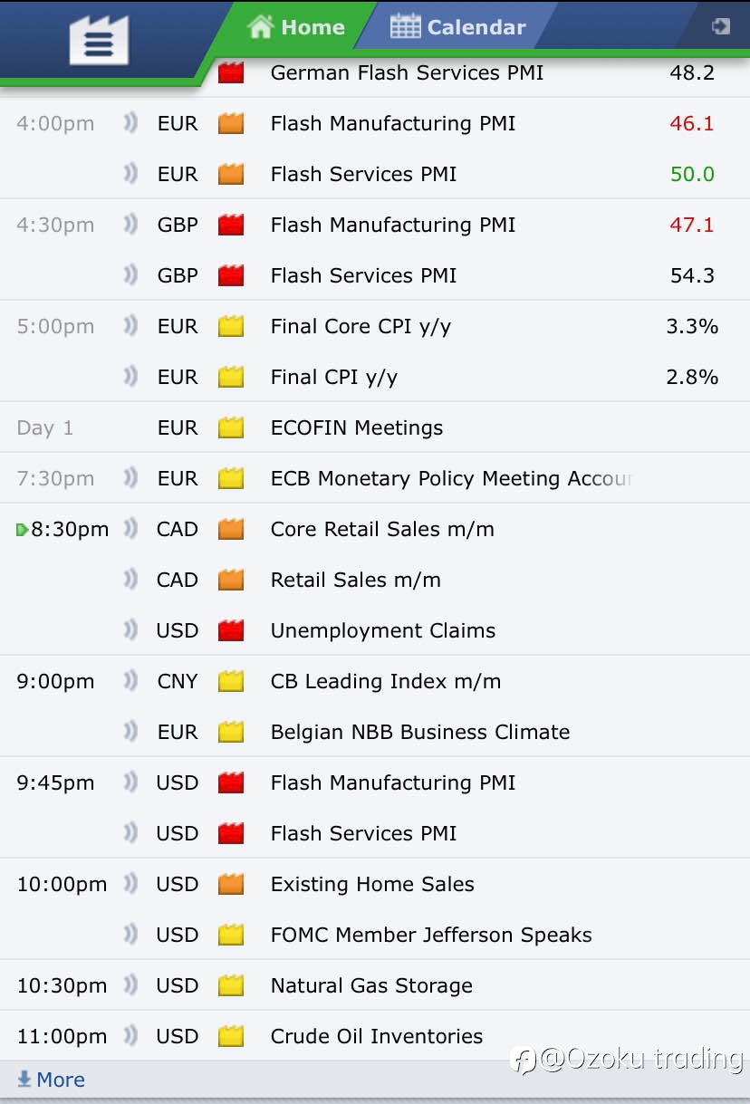The height and width of the screenshot is (1104, 750).
Task: Click sound icon beside Crude Oil Inventories
Action: coord(131,1035)
